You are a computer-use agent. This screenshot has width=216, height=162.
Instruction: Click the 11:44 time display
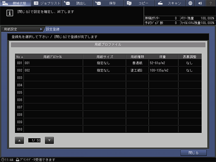[x=9, y=159]
